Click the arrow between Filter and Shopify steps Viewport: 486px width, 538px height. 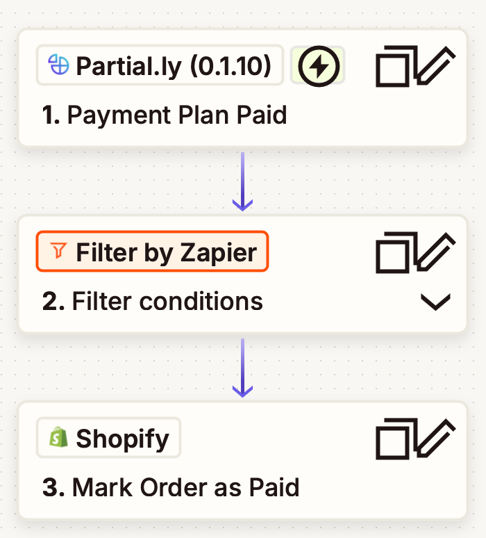pyautogui.click(x=242, y=367)
